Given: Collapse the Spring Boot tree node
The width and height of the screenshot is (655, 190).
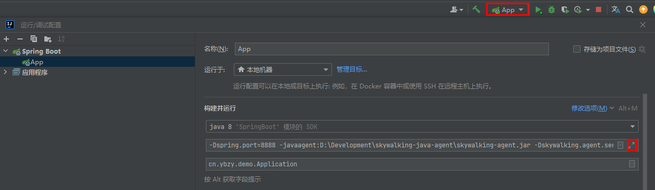Looking at the screenshot, I should tap(6, 51).
